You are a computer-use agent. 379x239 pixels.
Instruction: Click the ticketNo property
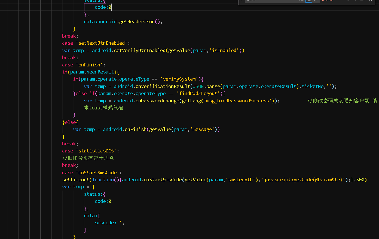(313, 86)
